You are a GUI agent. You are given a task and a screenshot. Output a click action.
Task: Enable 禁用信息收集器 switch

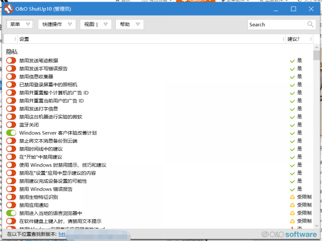pos(11,77)
